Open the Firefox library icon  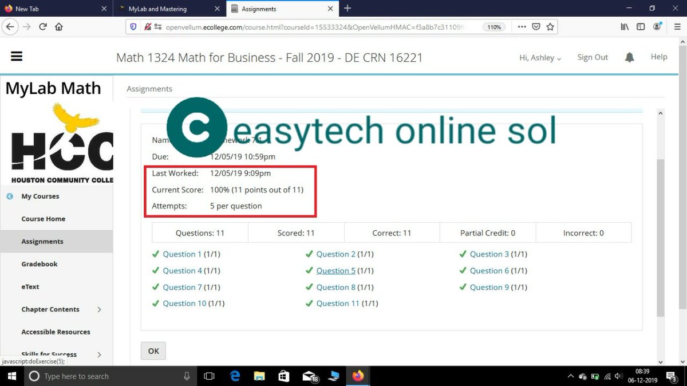pyautogui.click(x=626, y=26)
